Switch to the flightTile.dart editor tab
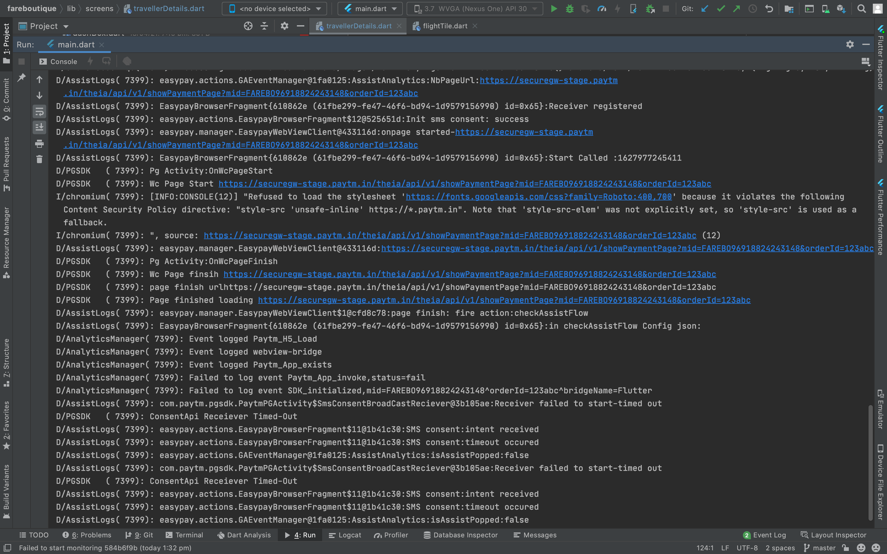Image resolution: width=887 pixels, height=554 pixels. click(445, 26)
